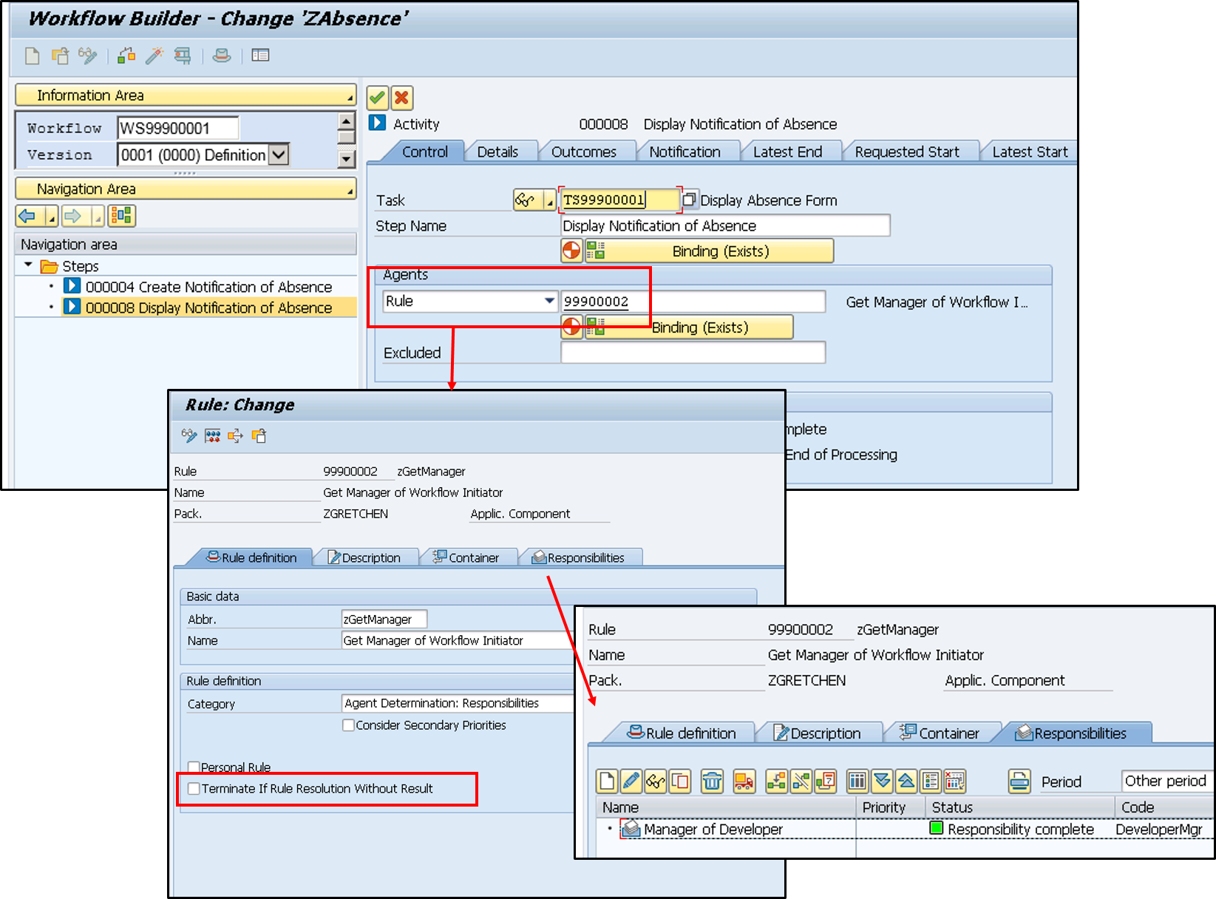Open the Agents type Rule dropdown
Image resolution: width=1216 pixels, height=899 pixels.
point(548,301)
